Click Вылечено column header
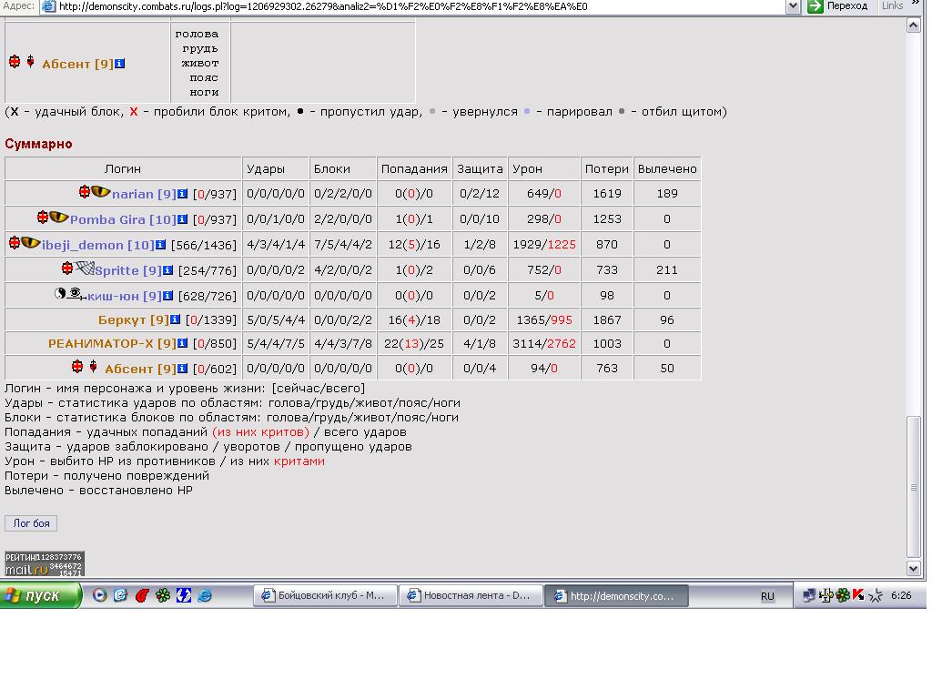Screen dimensions: 932x699 coord(667,168)
